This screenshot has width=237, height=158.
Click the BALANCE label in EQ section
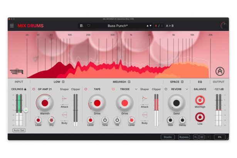[x=200, y=89]
